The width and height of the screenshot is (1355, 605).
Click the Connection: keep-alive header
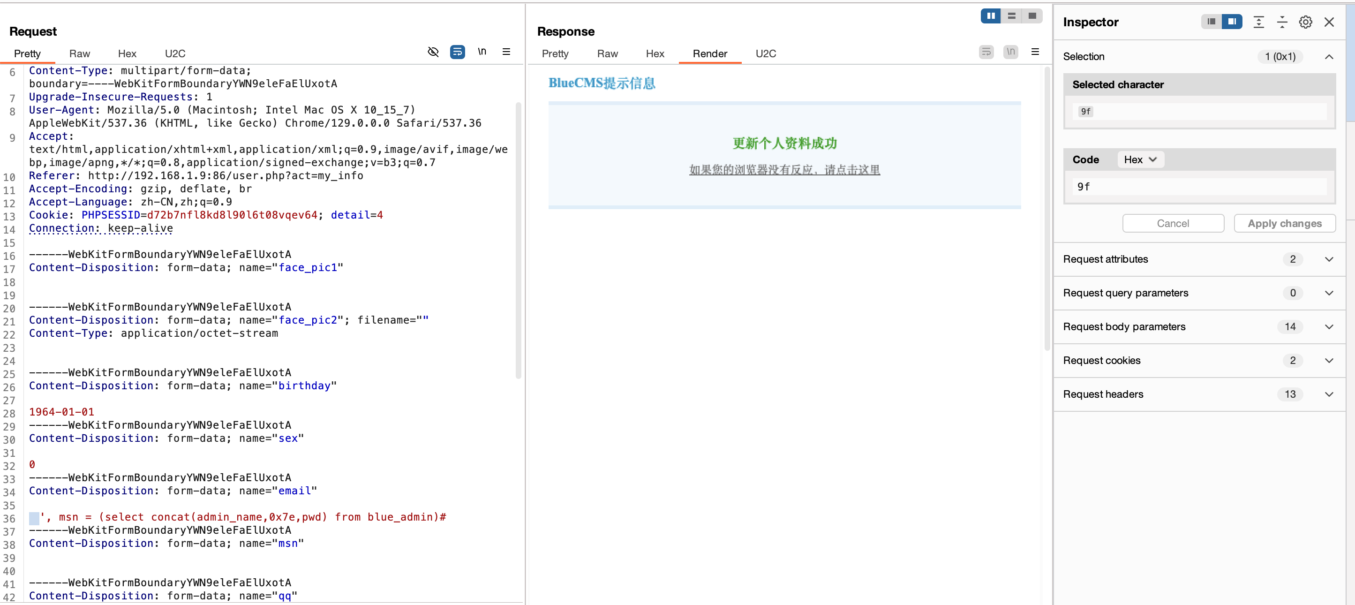click(x=101, y=228)
